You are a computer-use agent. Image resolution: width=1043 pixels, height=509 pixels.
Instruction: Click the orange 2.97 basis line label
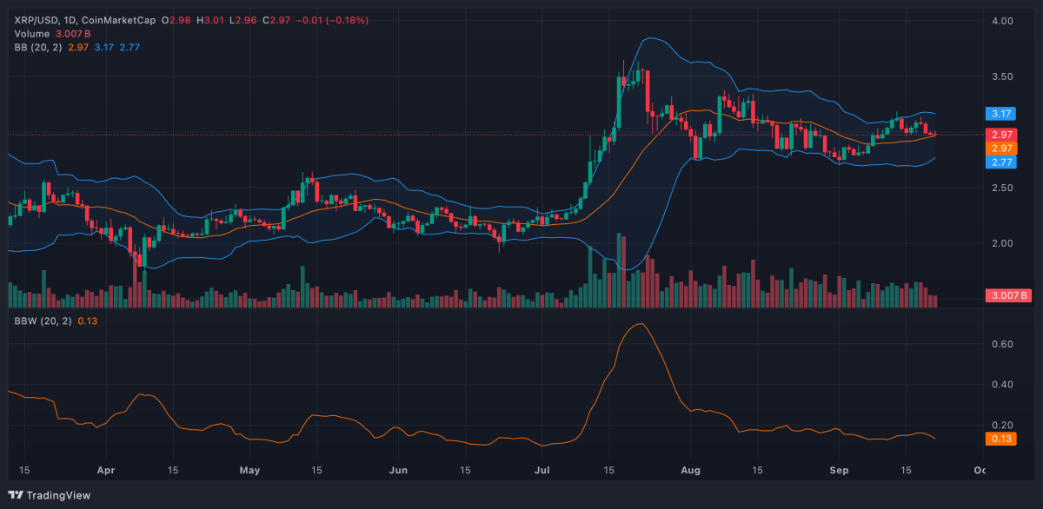pyautogui.click(x=1000, y=148)
